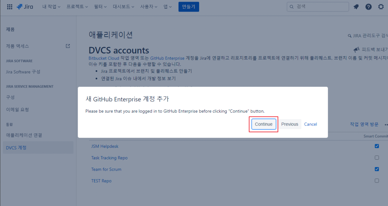Open the Task Tracking Repo link
388x206 pixels.
pos(109,158)
